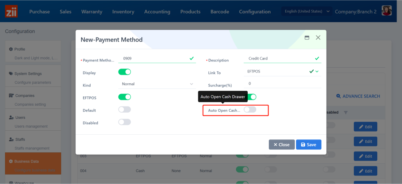The height and width of the screenshot is (184, 402).
Task: Expand the Kind dropdown showing Normal
Action: [x=157, y=84]
